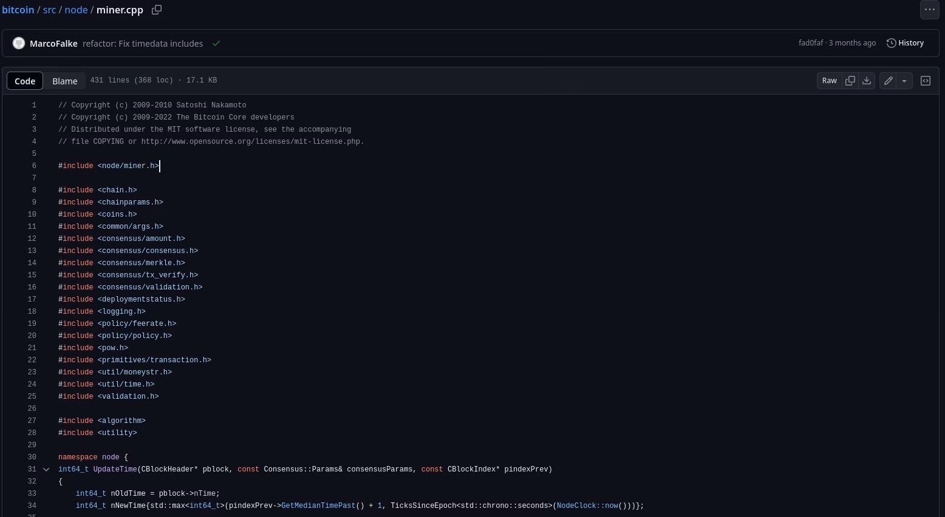Open the node folder breadcrumb

(75, 10)
